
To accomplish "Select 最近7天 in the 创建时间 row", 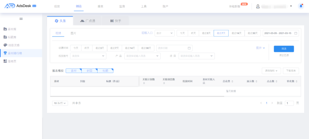I will (115, 48).
